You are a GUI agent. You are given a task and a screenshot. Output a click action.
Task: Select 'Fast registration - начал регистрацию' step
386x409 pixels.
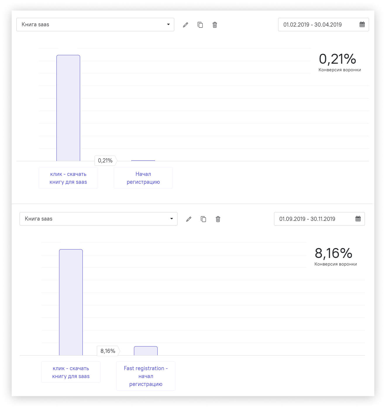click(146, 376)
